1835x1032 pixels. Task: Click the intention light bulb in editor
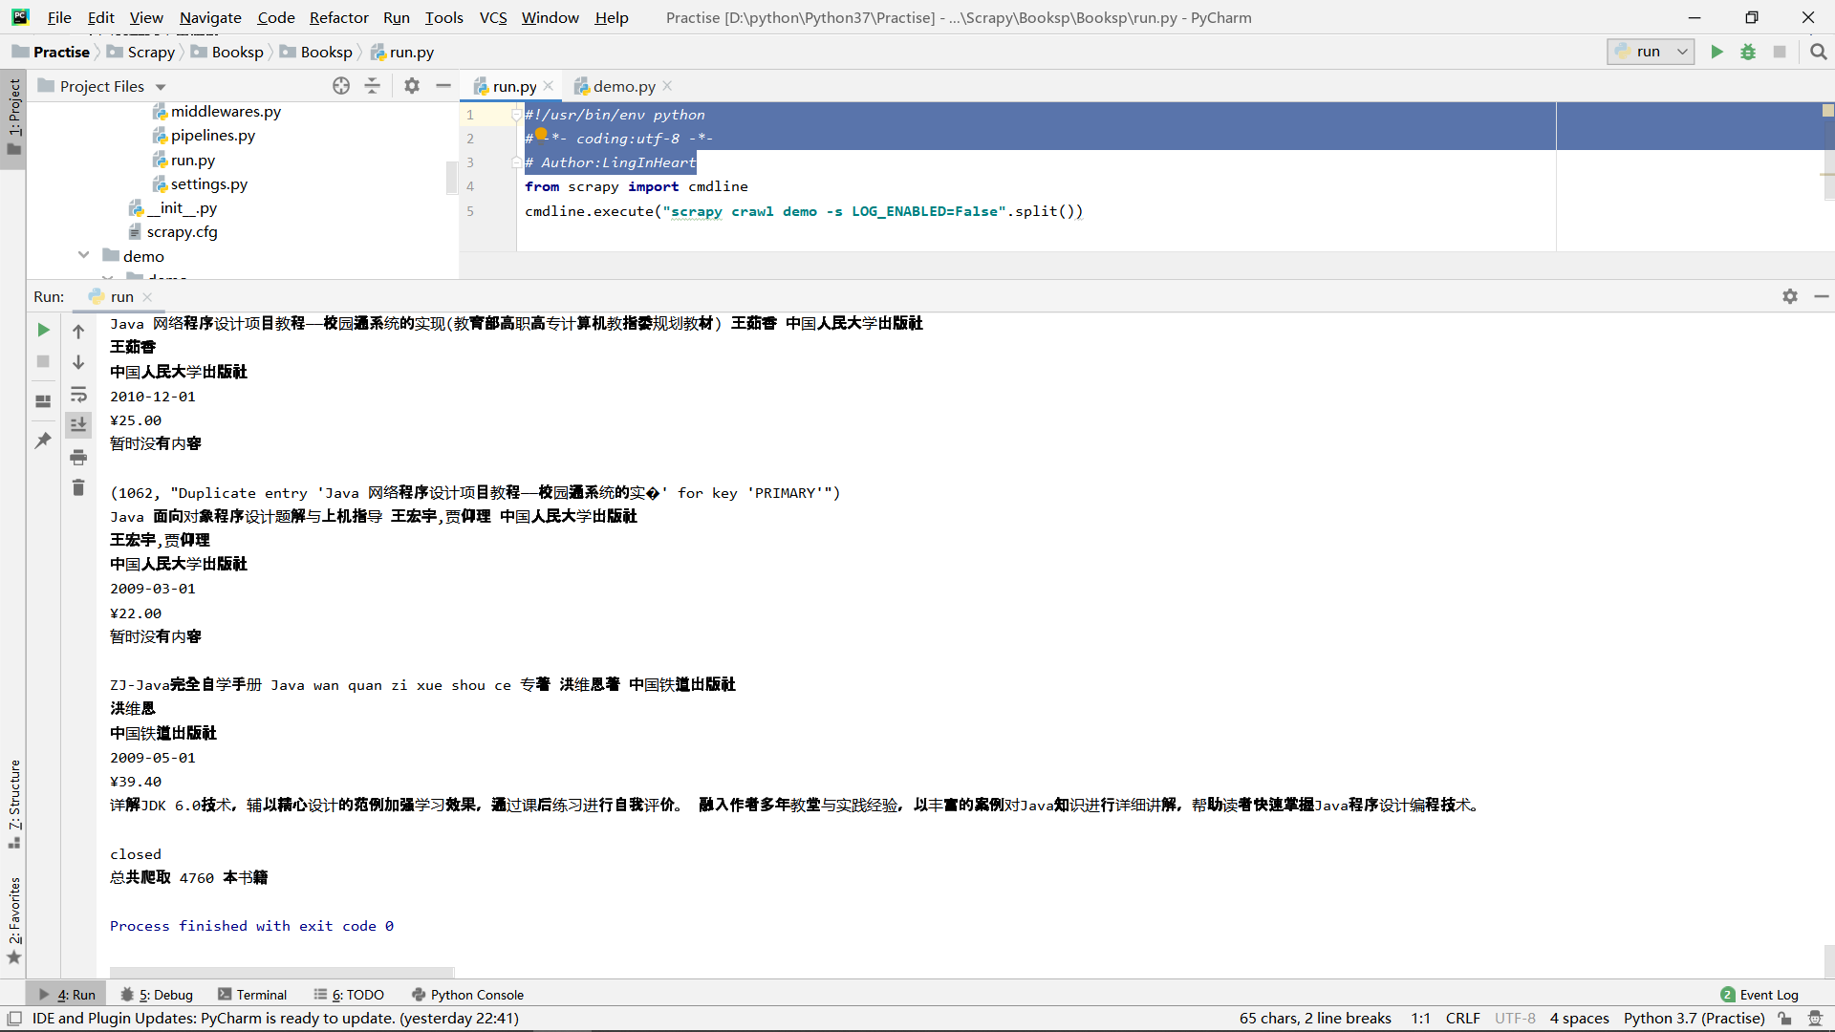point(541,134)
